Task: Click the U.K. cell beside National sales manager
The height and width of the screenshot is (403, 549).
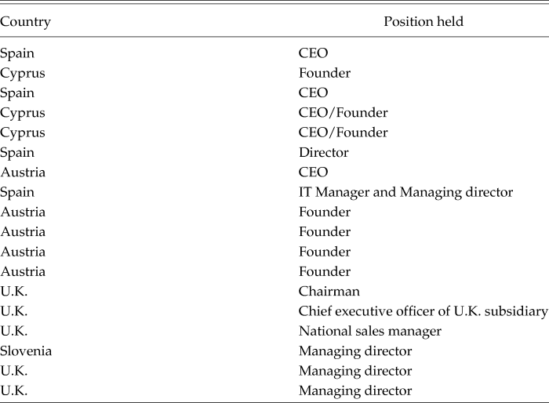Action: point(14,332)
